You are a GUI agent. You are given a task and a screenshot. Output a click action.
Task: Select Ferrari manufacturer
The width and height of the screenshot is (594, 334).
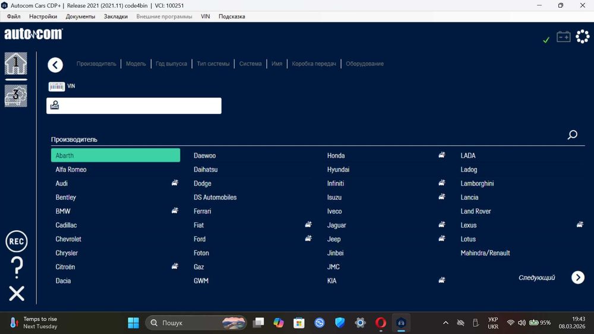(x=203, y=211)
